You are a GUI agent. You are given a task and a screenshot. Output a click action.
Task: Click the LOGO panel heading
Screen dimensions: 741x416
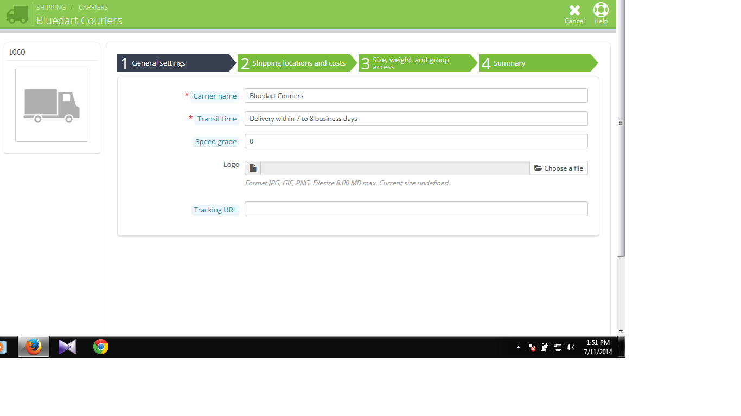point(17,52)
